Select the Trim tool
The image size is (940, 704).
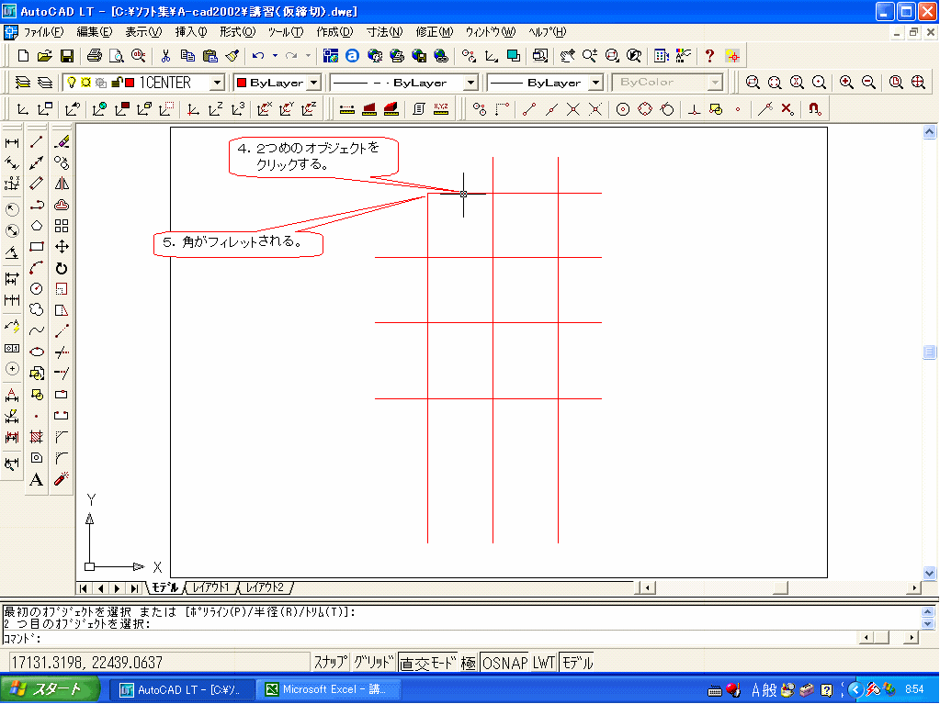pos(62,352)
